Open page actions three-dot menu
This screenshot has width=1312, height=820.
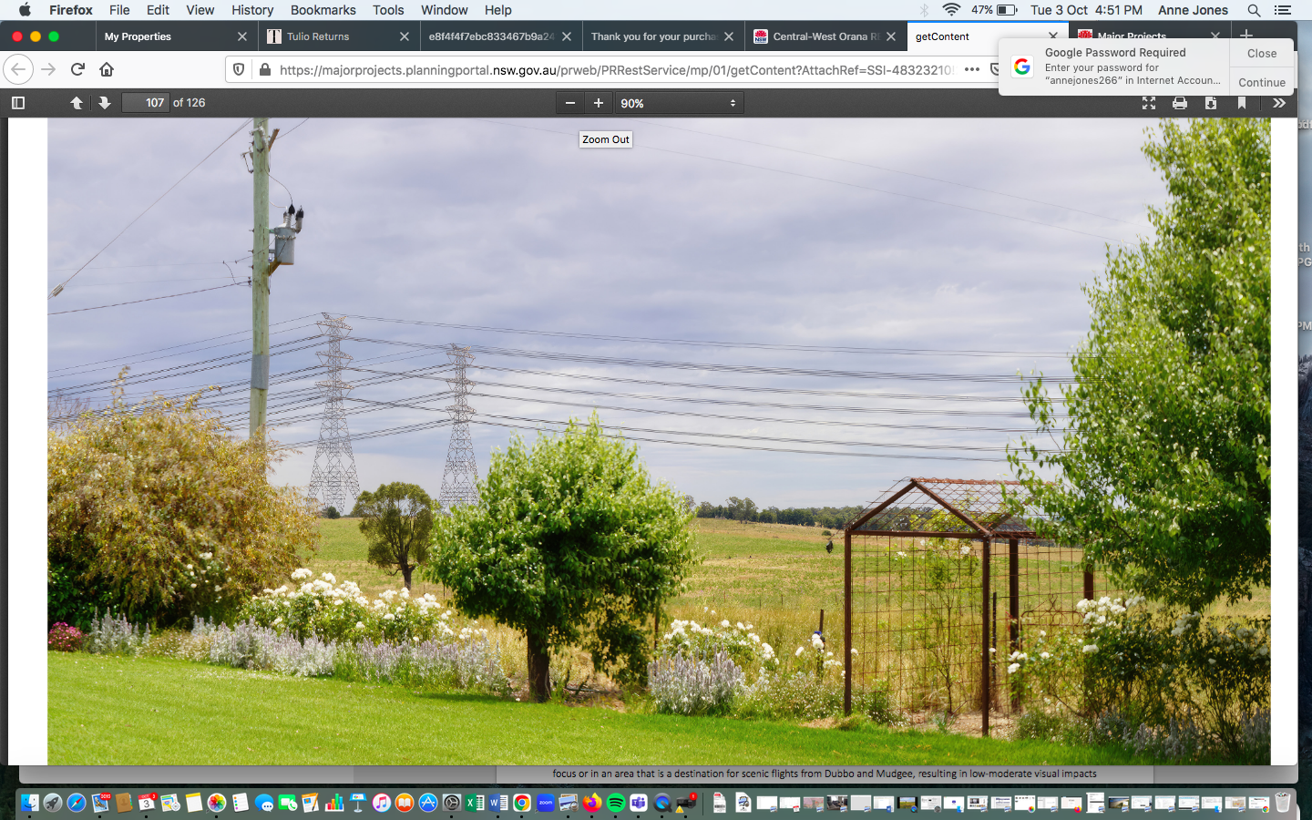click(x=972, y=69)
